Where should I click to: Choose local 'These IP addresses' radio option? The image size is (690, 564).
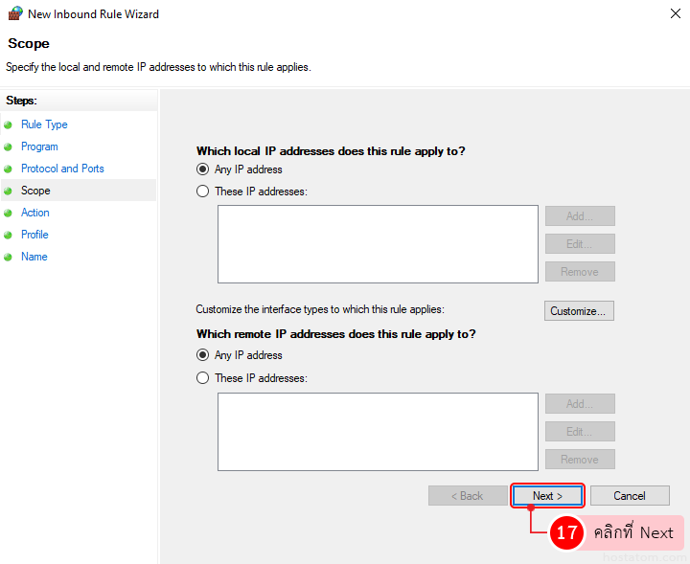click(x=202, y=192)
